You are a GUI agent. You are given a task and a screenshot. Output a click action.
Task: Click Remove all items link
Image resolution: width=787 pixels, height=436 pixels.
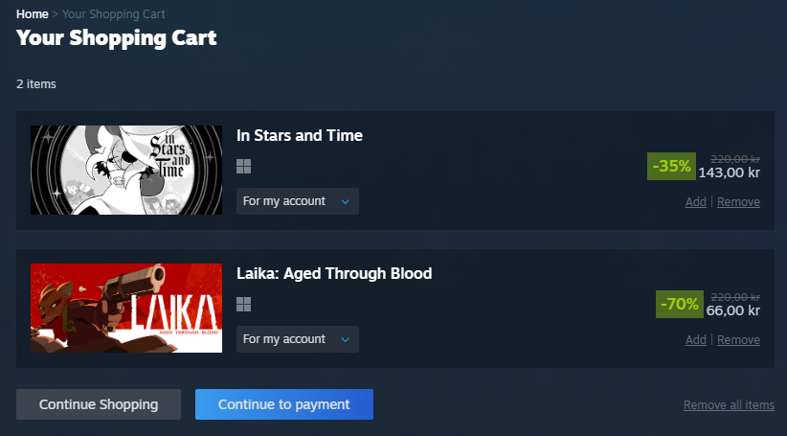point(729,405)
